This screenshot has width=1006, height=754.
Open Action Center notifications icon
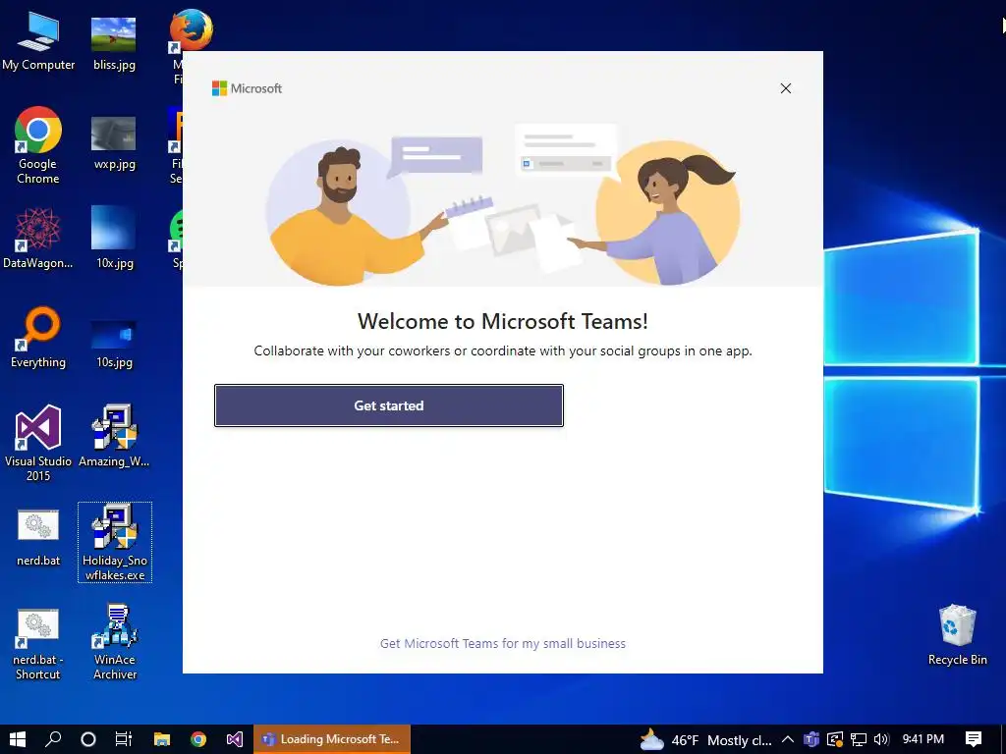point(974,739)
